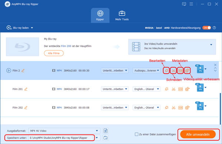Choose the 4K MP4 output format for Film 202

pos(201,106)
